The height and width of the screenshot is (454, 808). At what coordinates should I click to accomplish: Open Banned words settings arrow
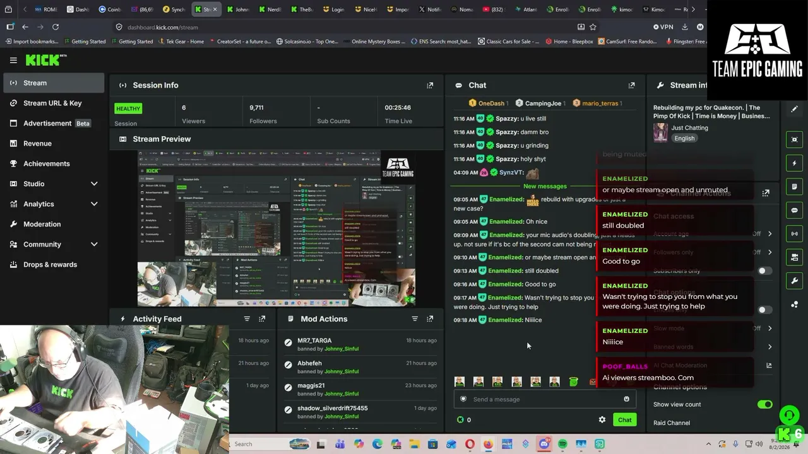[x=769, y=347]
